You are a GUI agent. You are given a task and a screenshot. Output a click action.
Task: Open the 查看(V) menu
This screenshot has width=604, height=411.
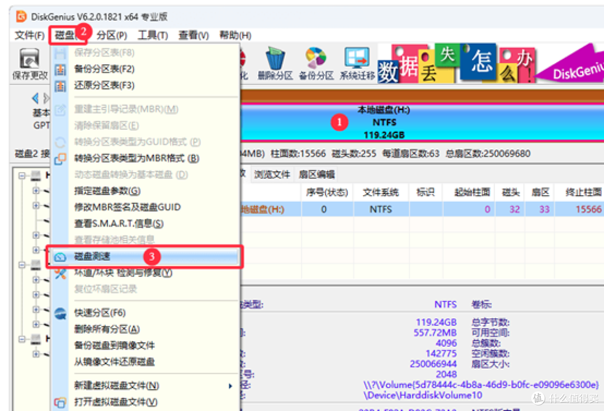194,35
